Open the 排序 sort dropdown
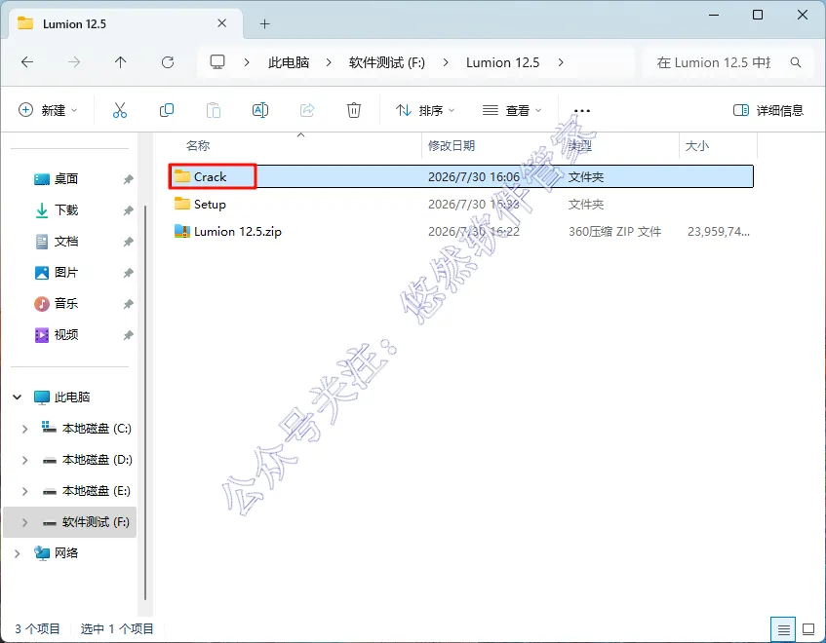 pyautogui.click(x=424, y=110)
